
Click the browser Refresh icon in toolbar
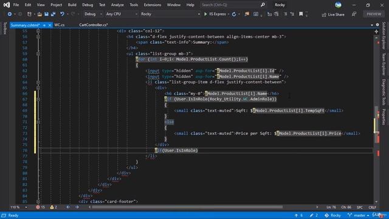234,14
